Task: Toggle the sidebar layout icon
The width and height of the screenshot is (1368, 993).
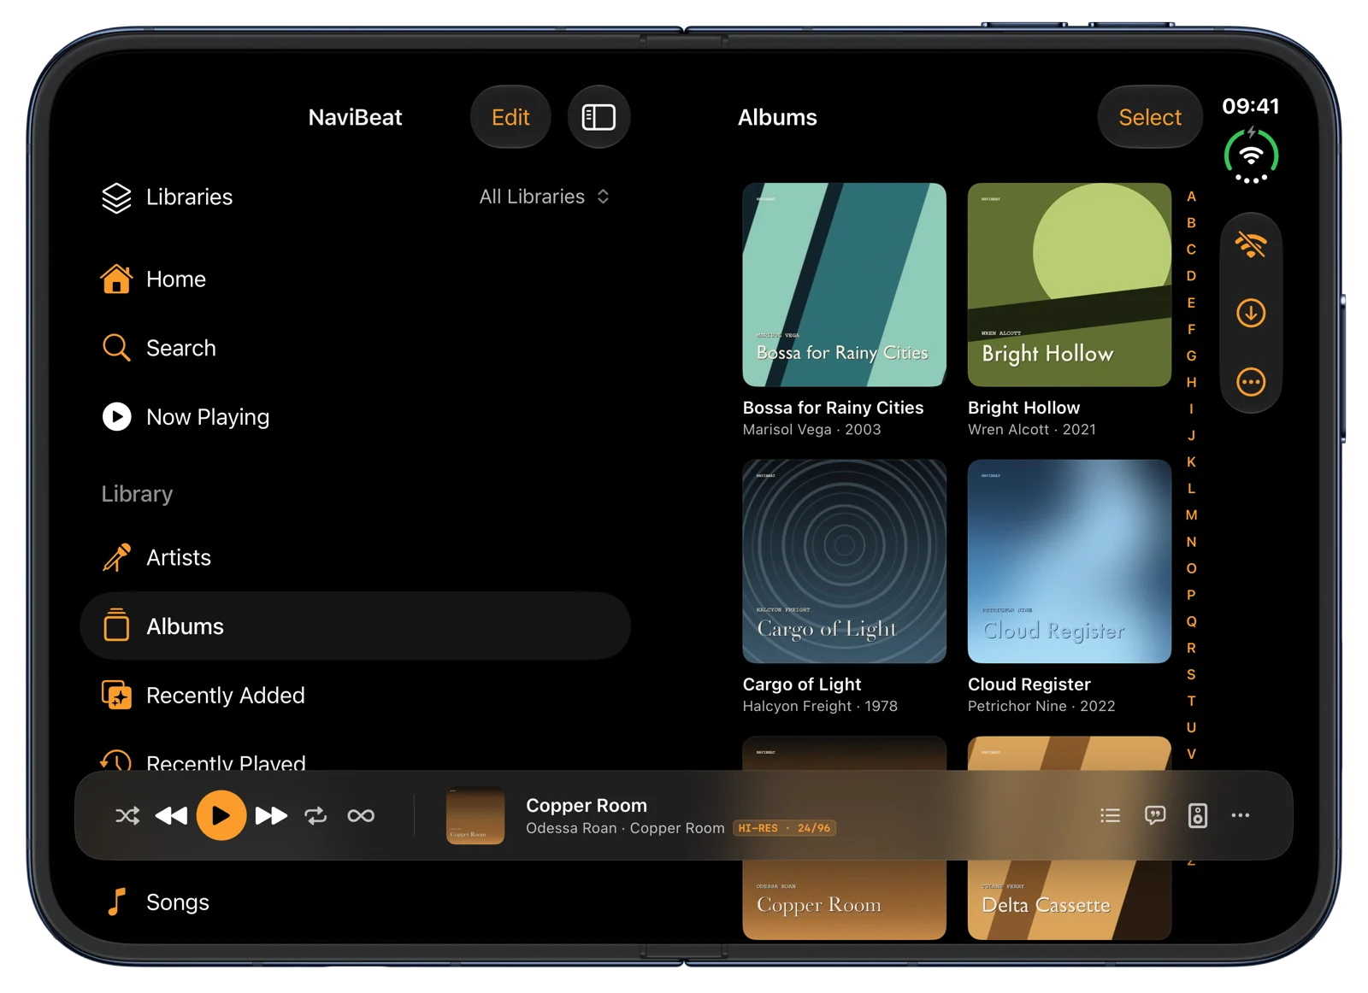Action: 598,117
